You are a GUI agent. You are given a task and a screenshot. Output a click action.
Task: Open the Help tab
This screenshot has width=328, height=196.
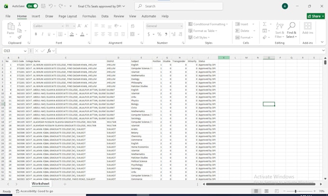[165, 16]
